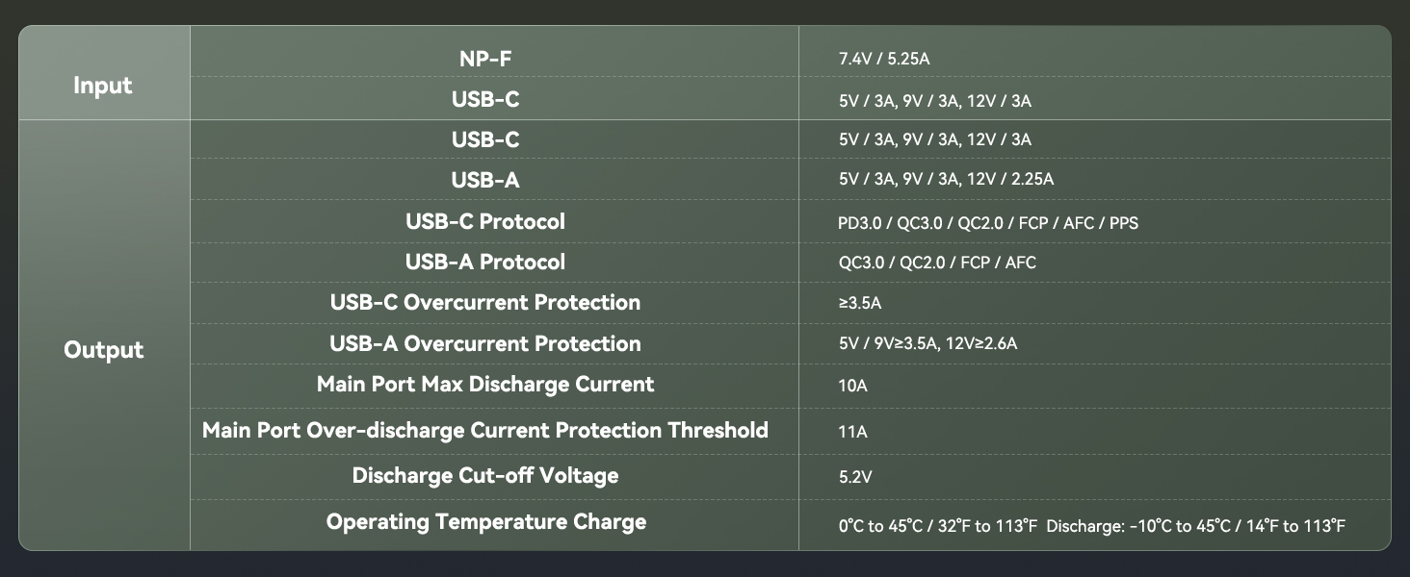Viewport: 1410px width, 577px height.
Task: Click the 5V / 9V≥3.5A, 12V≥2.6A value
Action: click(927, 343)
